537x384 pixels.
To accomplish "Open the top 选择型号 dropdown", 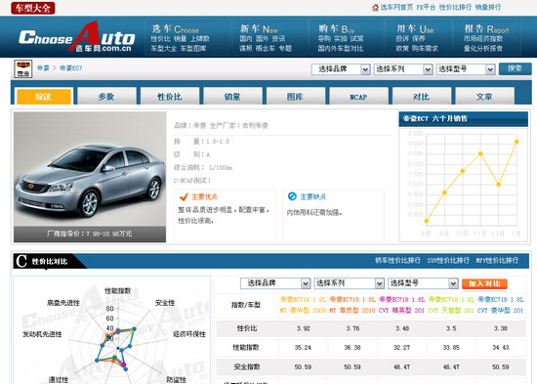I will coord(466,69).
